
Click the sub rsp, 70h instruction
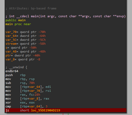pyautogui.click(x=20, y=83)
